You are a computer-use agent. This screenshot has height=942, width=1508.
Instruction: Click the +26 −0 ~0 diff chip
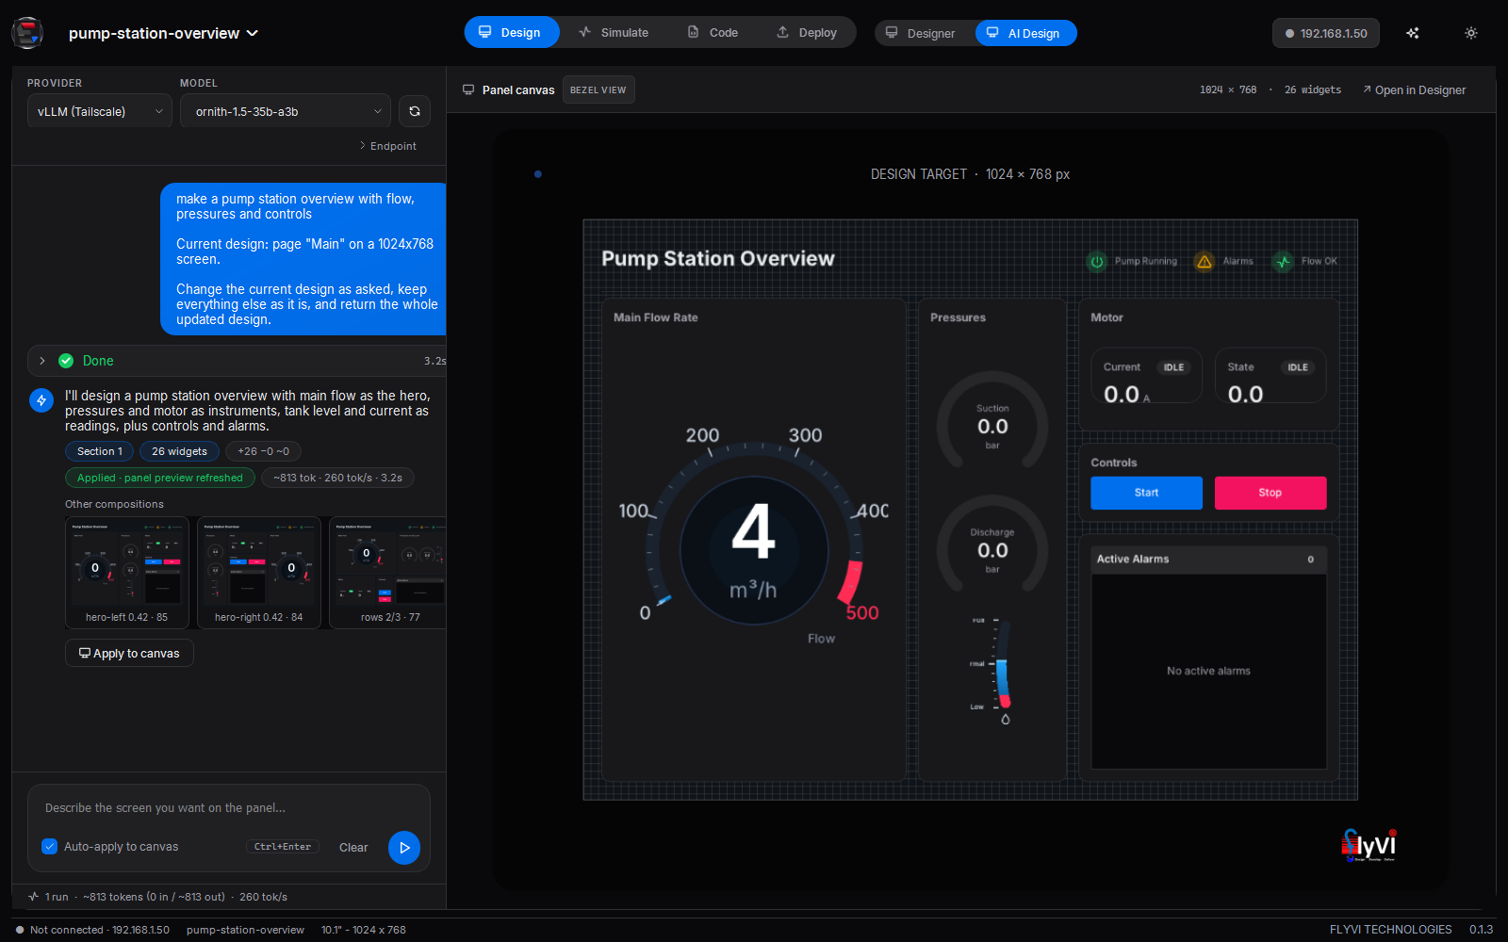click(x=264, y=451)
